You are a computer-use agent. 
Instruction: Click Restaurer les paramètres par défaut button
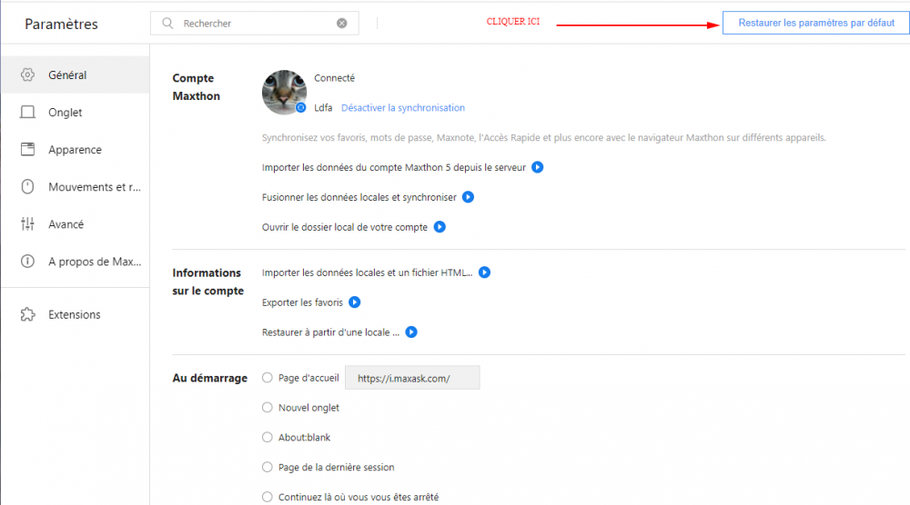(815, 24)
